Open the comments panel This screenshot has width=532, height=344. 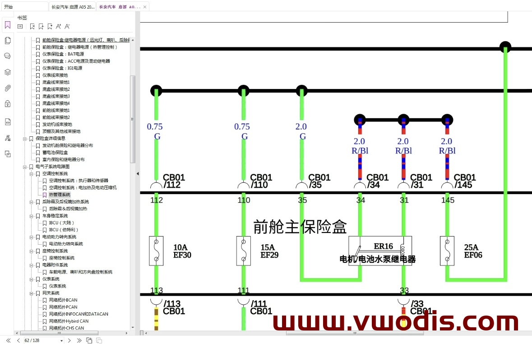click(8, 56)
